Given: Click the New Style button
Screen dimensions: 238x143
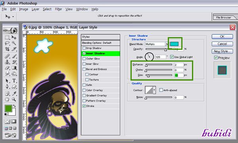Looking at the screenshot, I should coord(222,51).
